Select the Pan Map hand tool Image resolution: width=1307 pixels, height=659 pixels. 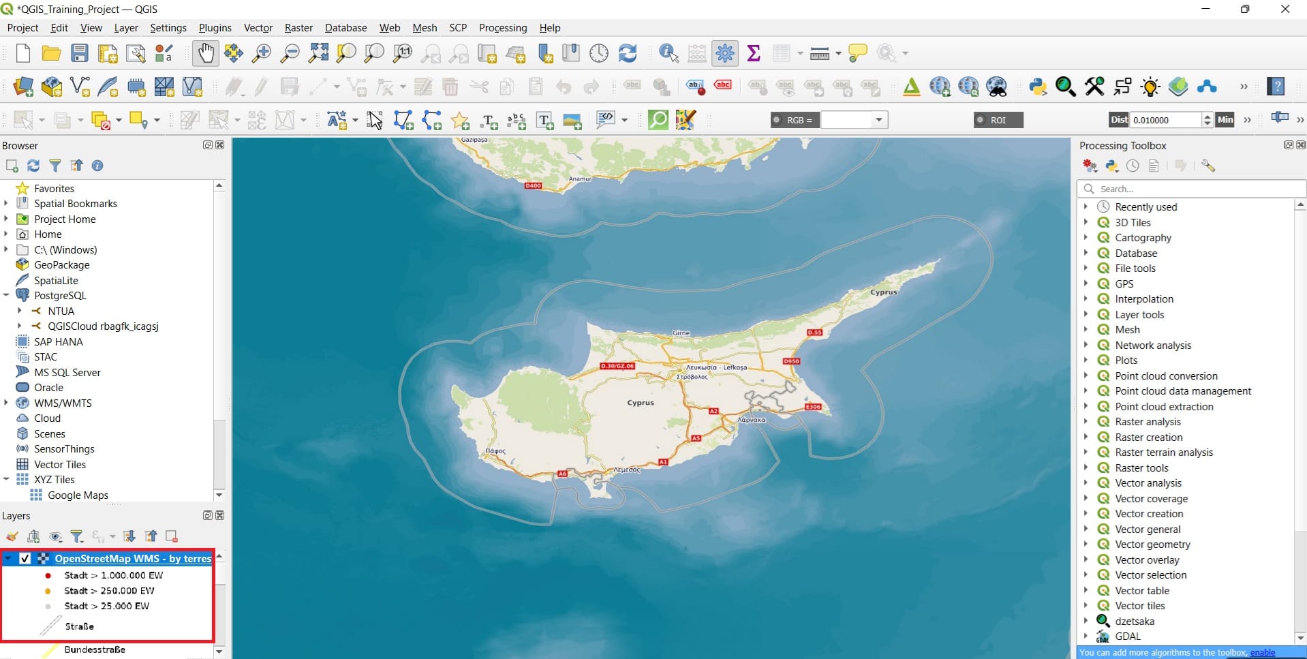(x=205, y=53)
